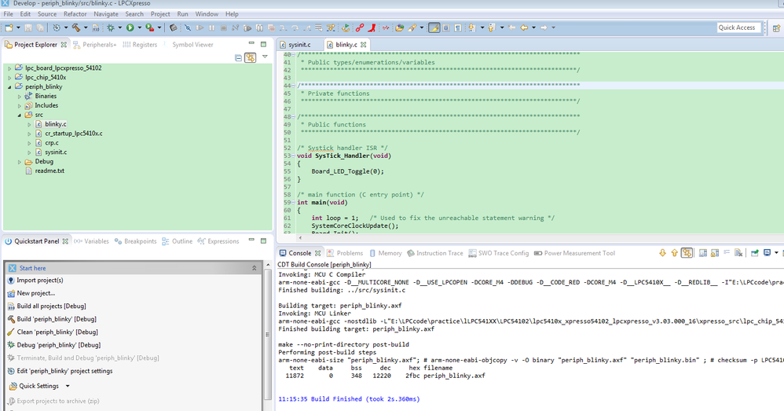Click Clean 'periph_blinky' [Debug] link

pyautogui.click(x=57, y=332)
